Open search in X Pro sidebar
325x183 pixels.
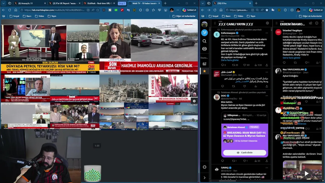tap(204, 41)
